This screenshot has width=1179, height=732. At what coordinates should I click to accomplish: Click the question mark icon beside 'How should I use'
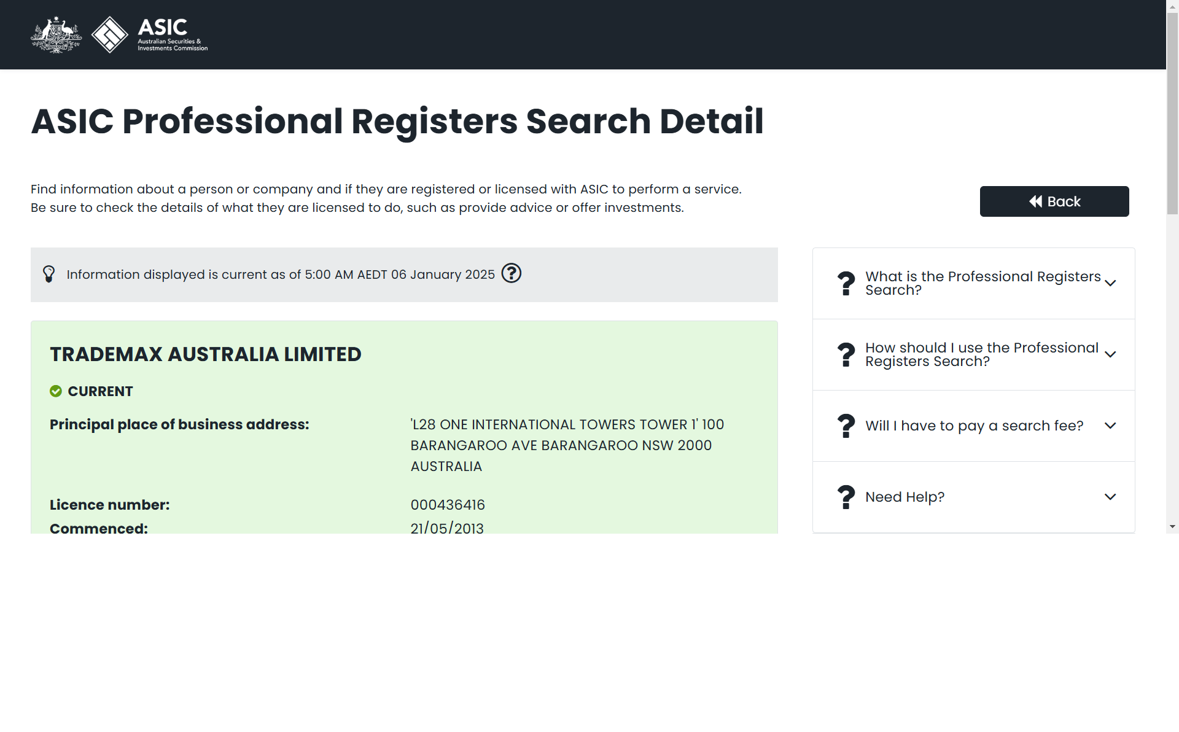[846, 354]
